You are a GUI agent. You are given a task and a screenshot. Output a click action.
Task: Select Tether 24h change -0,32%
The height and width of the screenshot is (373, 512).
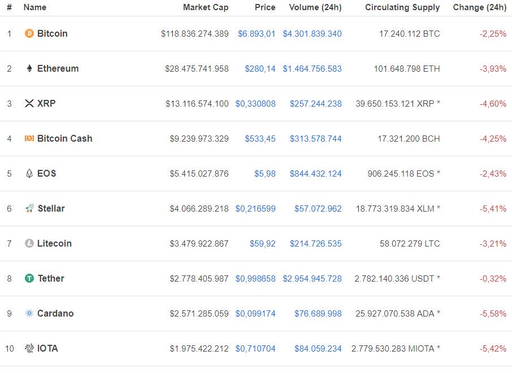493,278
